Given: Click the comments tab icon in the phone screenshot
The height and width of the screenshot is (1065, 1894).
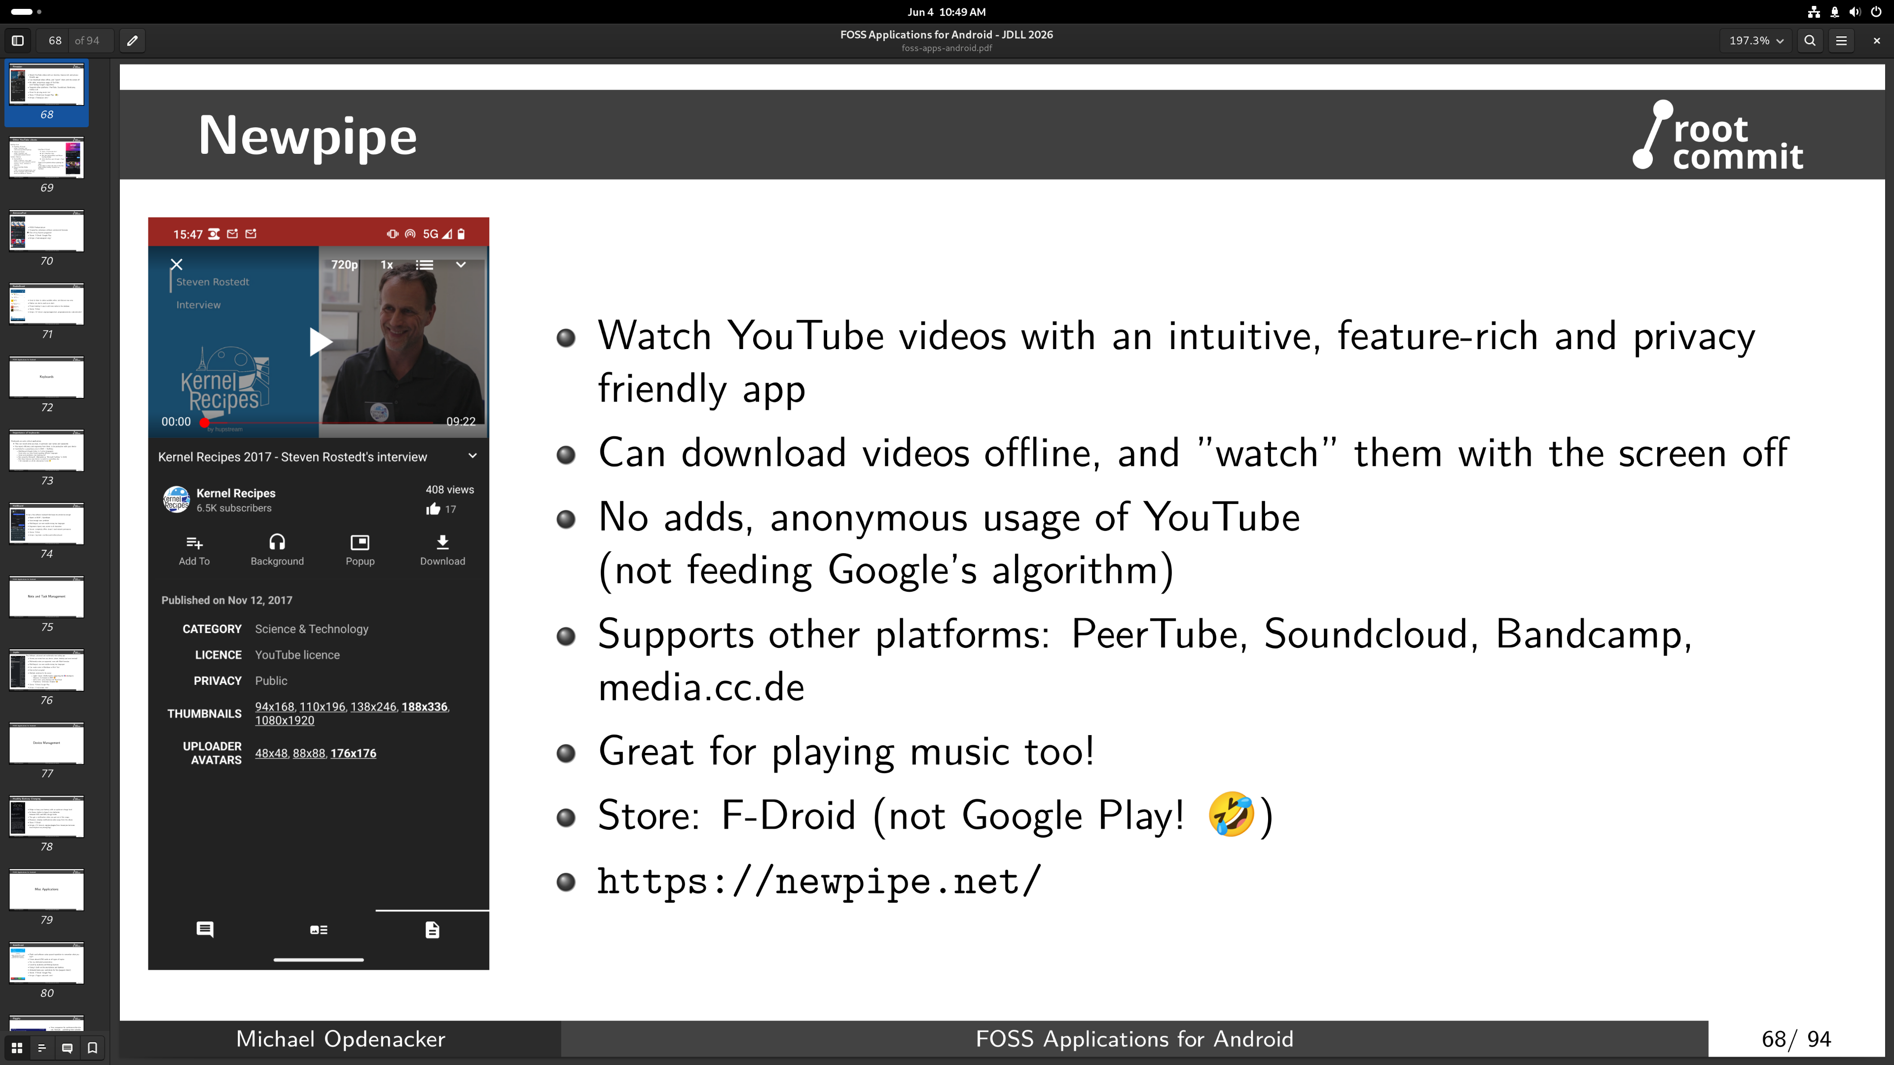Looking at the screenshot, I should 205,930.
